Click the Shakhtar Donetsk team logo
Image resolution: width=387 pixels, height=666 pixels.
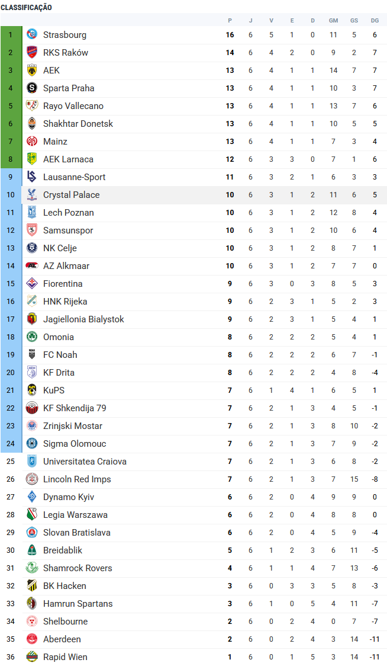32,124
